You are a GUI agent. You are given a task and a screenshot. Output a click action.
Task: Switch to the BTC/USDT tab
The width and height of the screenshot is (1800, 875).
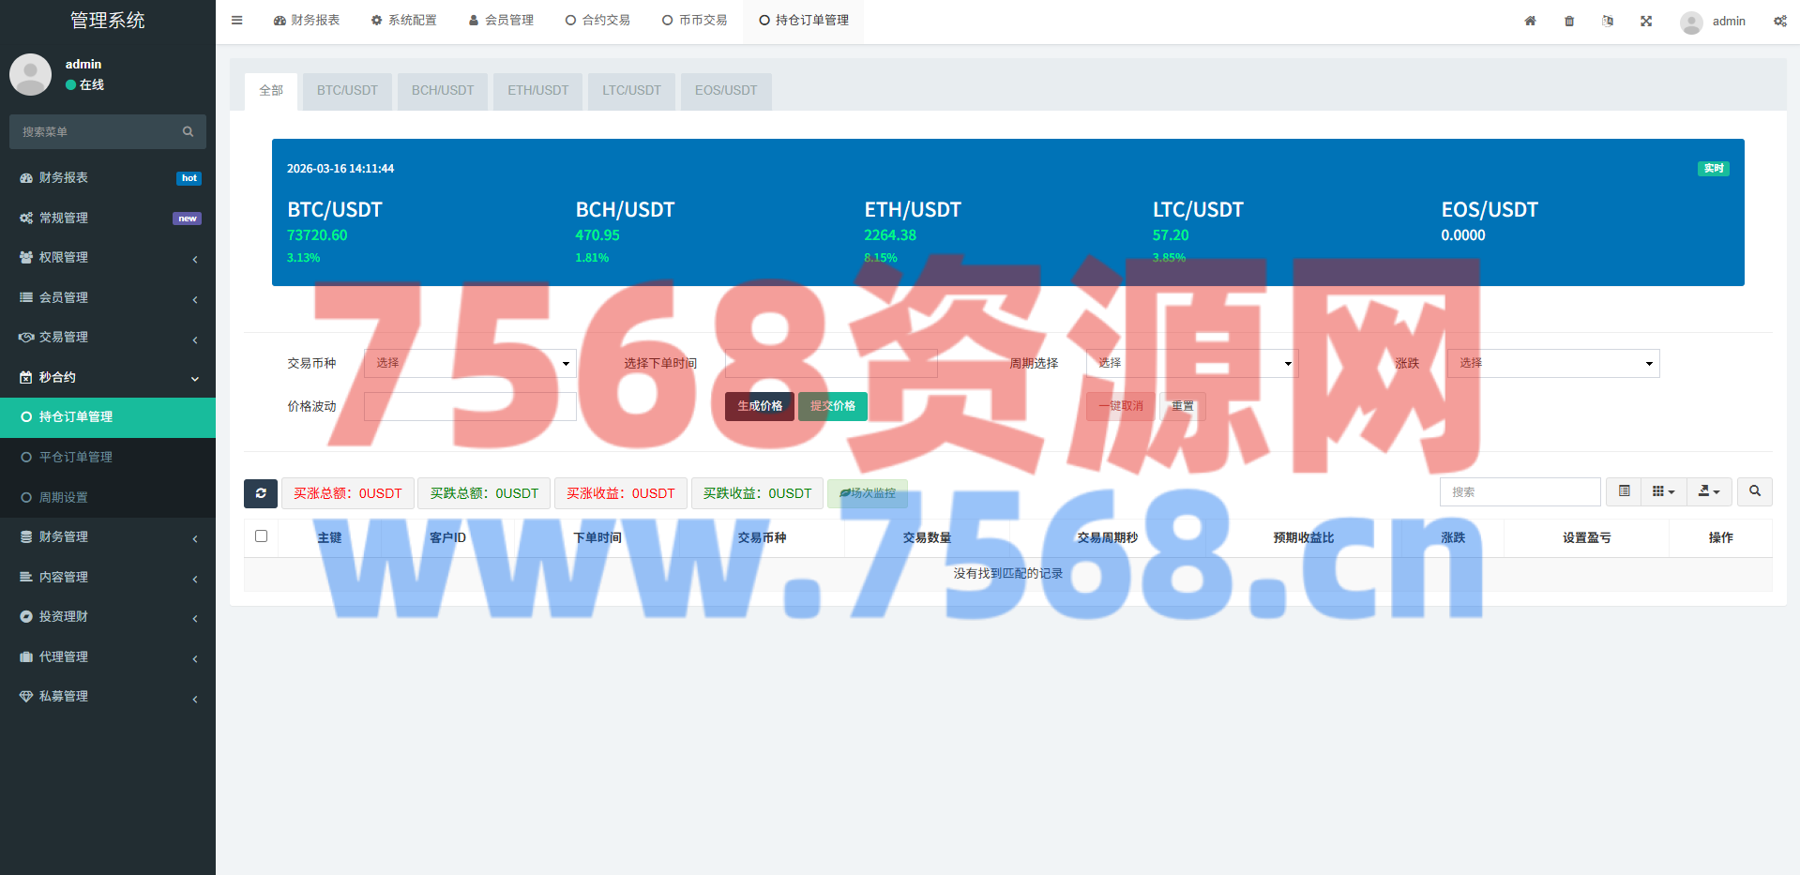click(347, 91)
